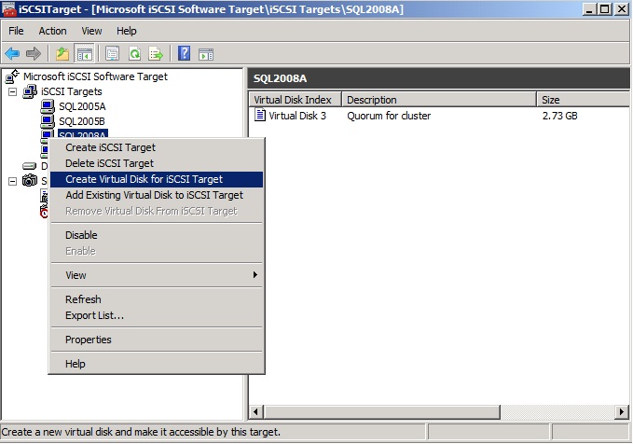Select the Virtual Disk 3 row text
The image size is (633, 444).
297,116
